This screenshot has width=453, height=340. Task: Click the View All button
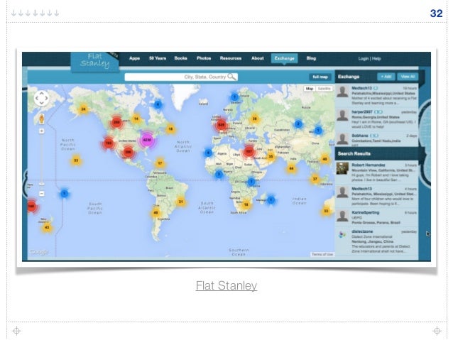tap(408, 77)
